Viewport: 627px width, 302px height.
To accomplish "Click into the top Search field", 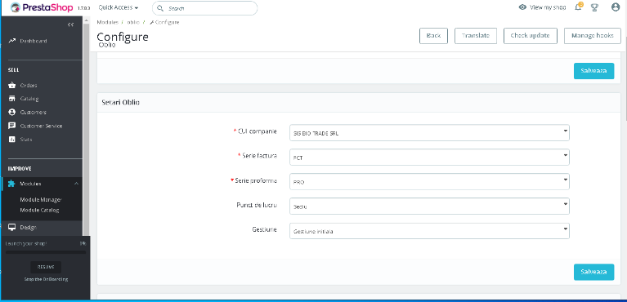I will pyautogui.click(x=204, y=8).
